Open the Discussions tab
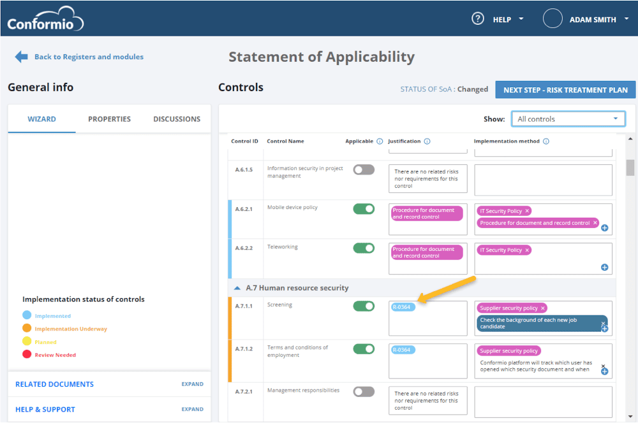This screenshot has height=423, width=638. tap(177, 119)
